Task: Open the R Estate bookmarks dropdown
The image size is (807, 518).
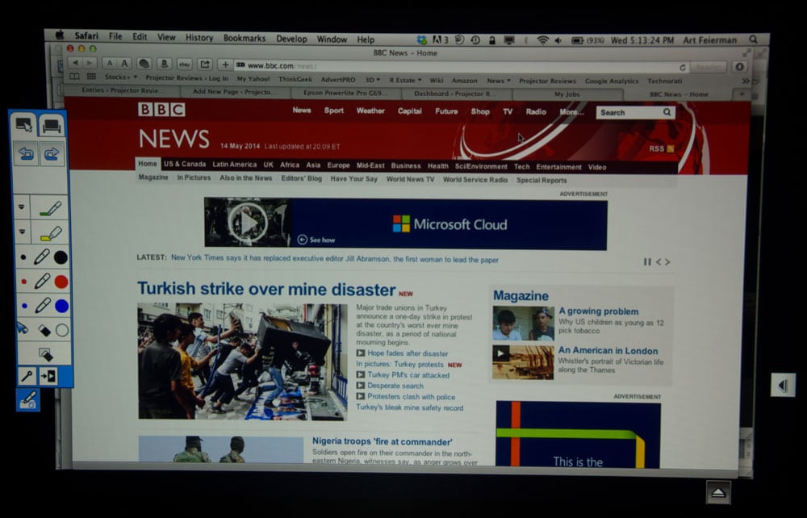Action: pyautogui.click(x=406, y=80)
